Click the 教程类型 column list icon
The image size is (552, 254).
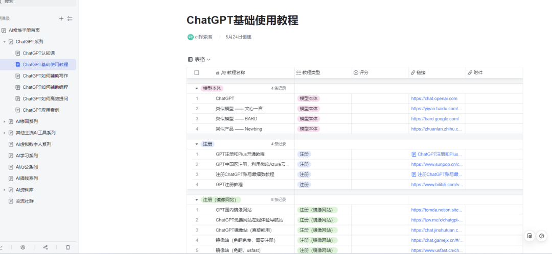pyautogui.click(x=299, y=73)
